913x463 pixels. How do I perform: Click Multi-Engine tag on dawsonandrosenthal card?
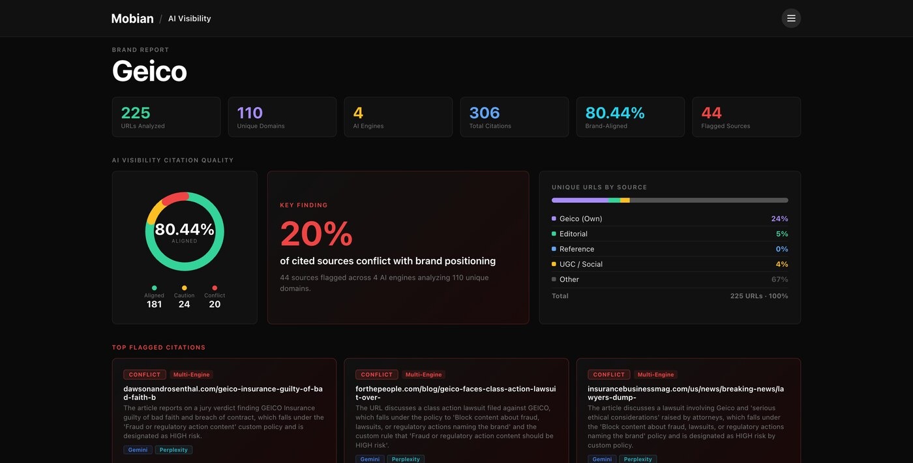[192, 375]
